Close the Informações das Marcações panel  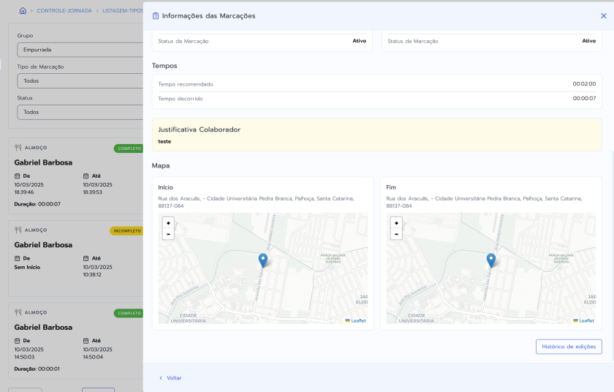point(603,15)
